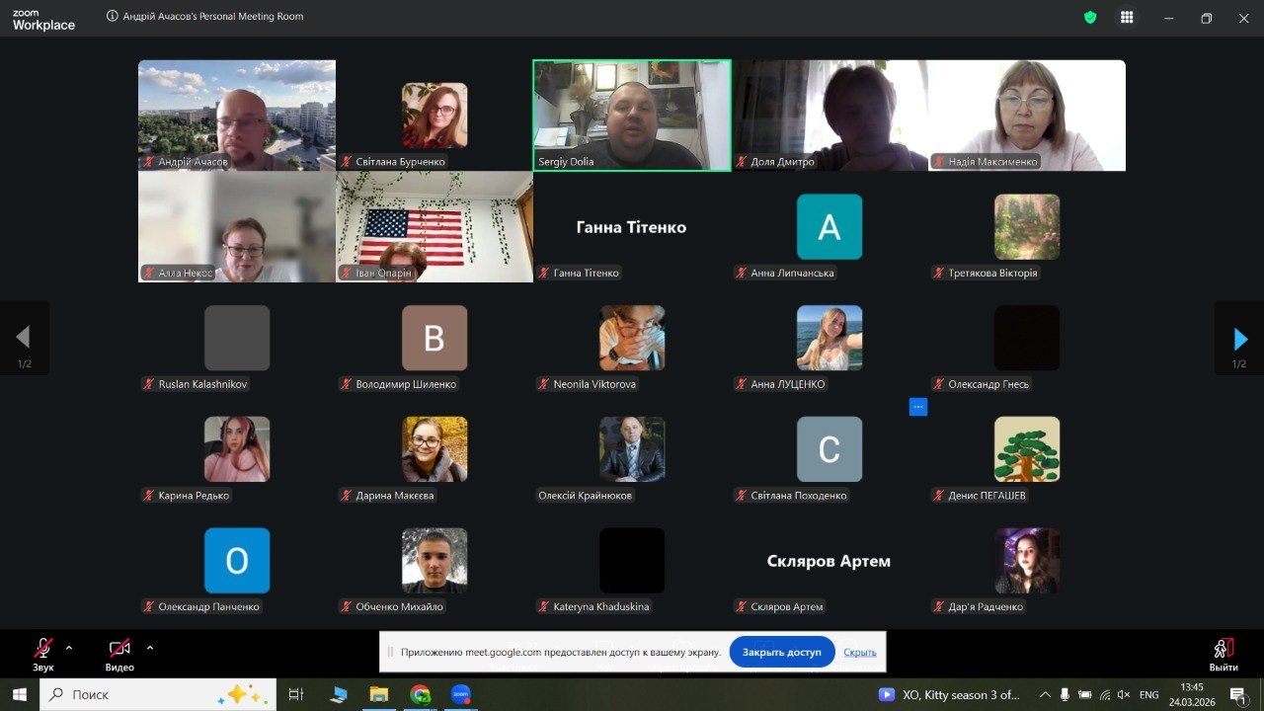The width and height of the screenshot is (1264, 711).
Task: Open the blue three-dots menu on Олександр Гнесь
Action: (918, 407)
